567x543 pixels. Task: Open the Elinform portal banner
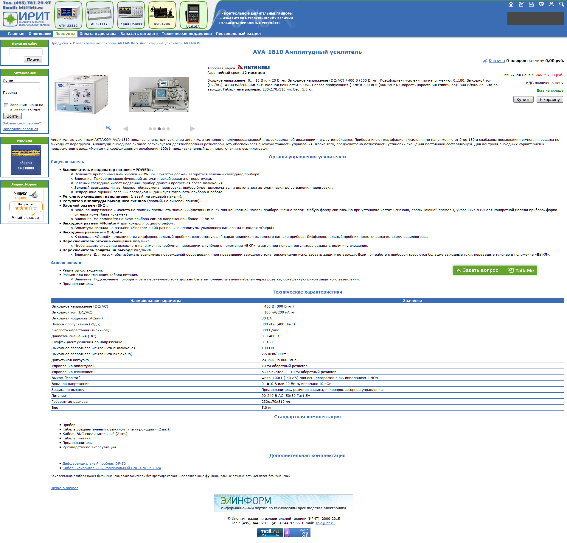284,503
